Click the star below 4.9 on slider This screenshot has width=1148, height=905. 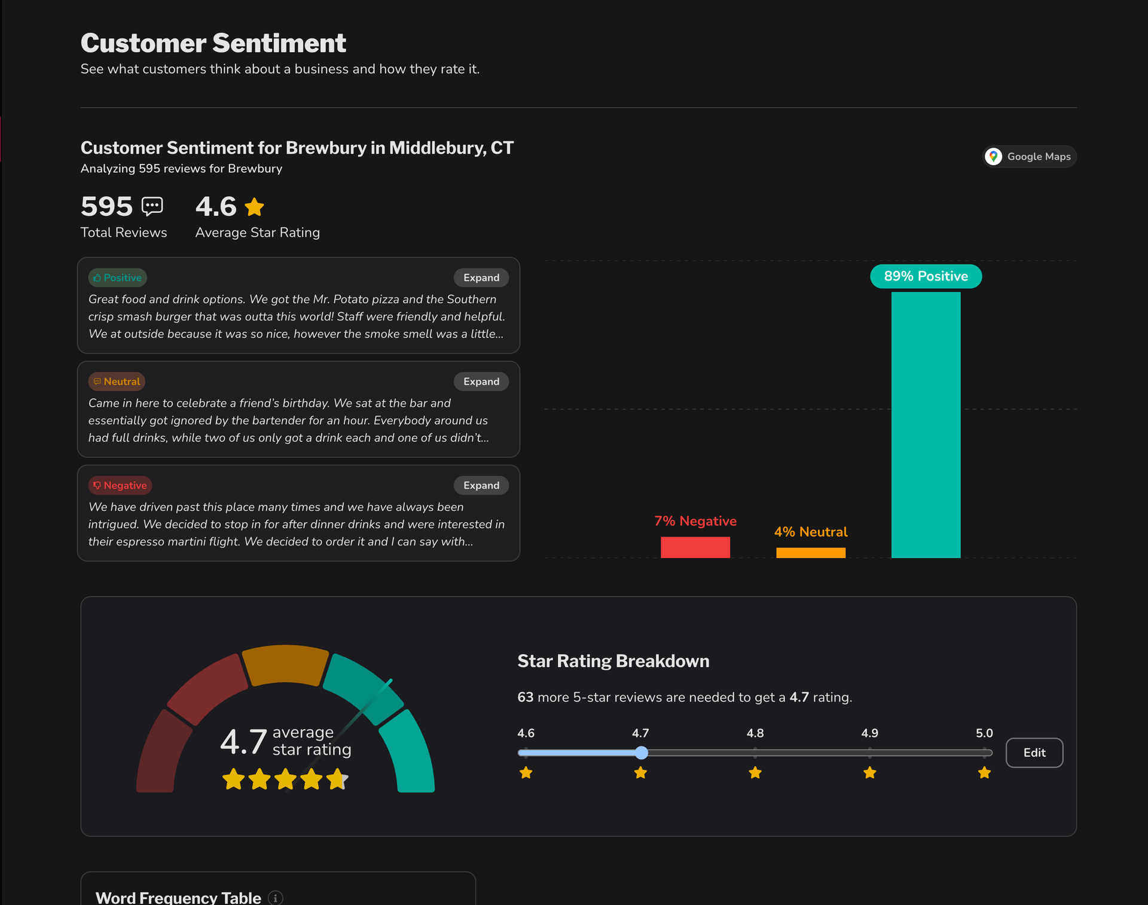870,773
